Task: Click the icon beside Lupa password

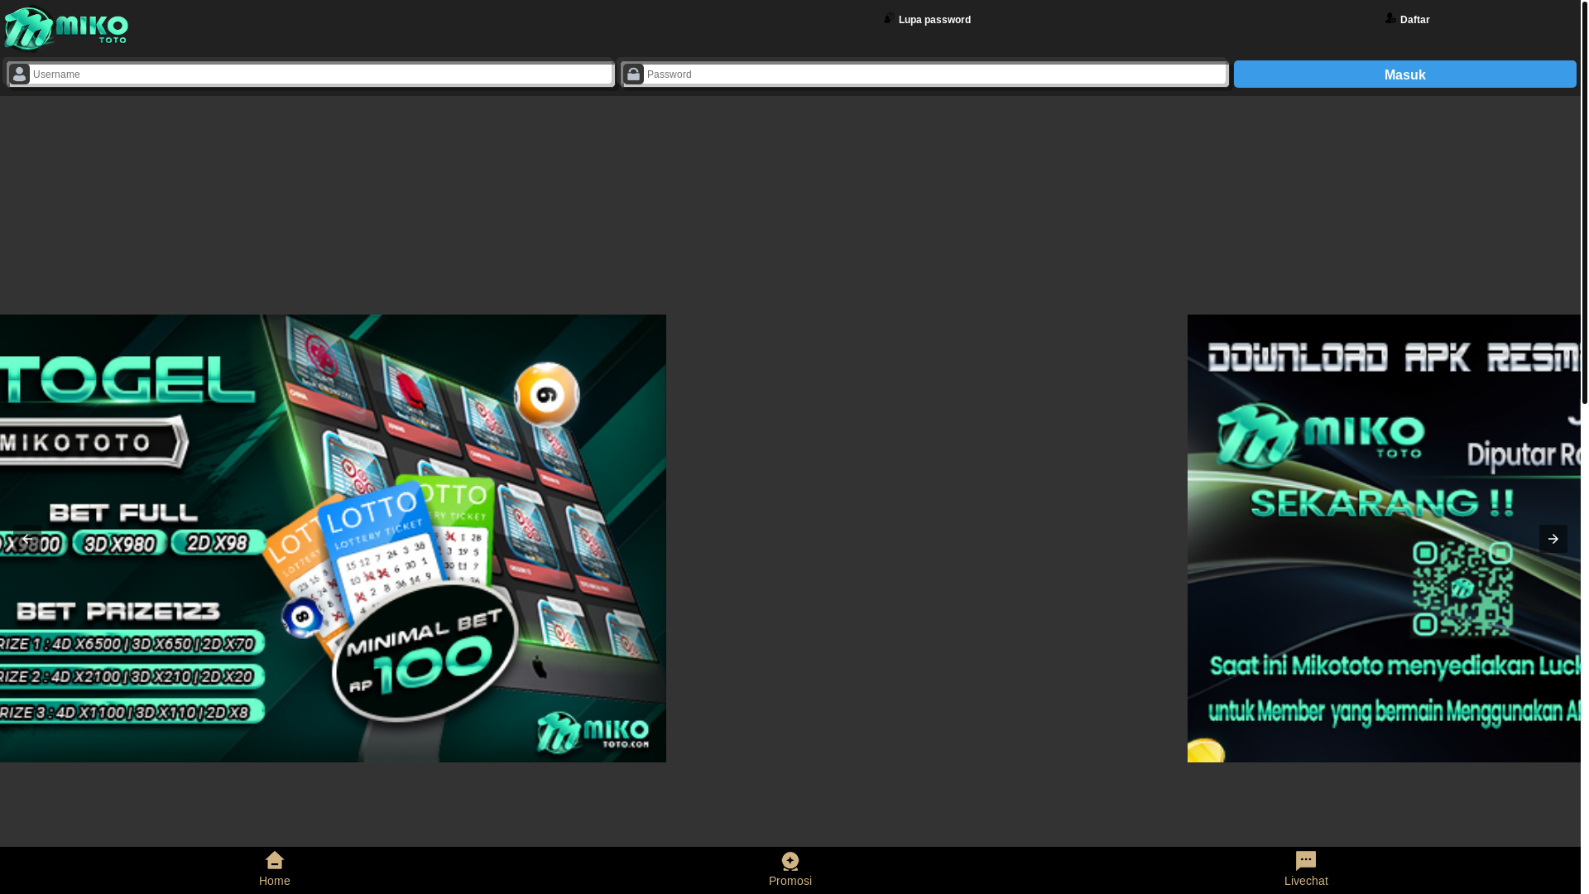Action: [889, 18]
